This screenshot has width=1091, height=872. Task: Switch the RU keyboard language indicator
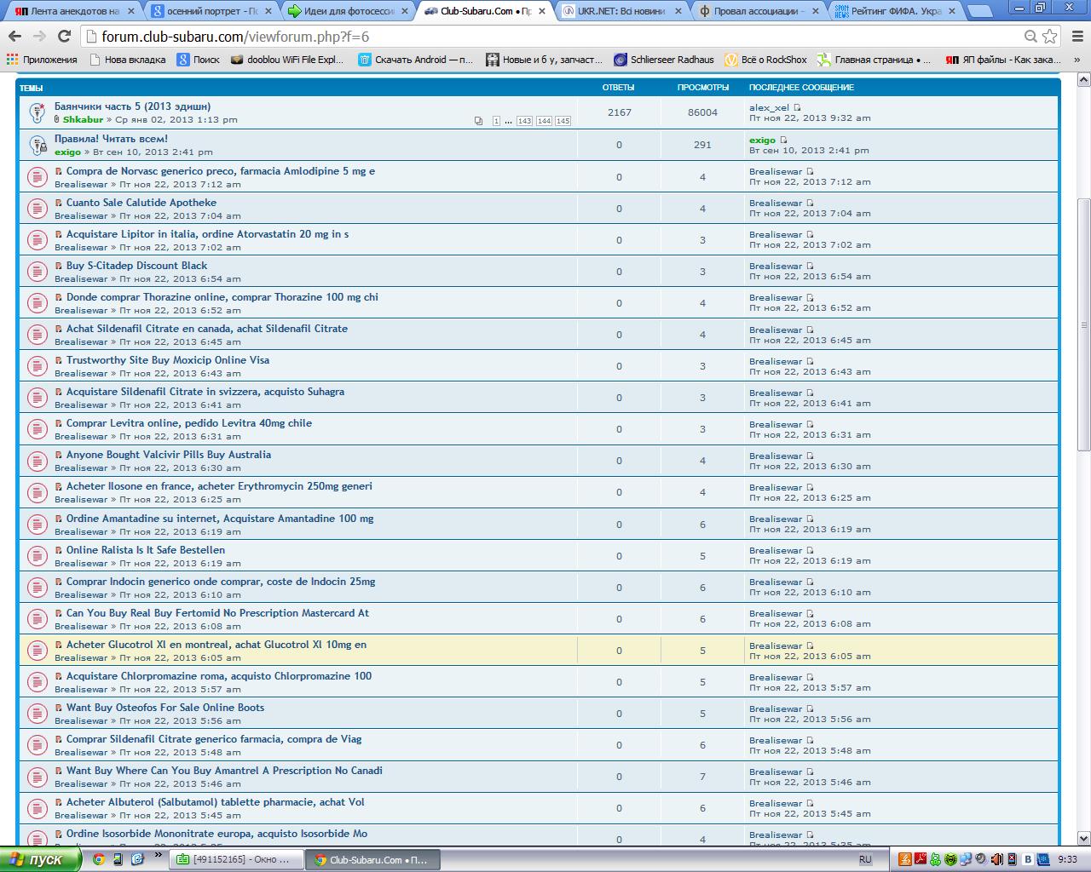(865, 859)
